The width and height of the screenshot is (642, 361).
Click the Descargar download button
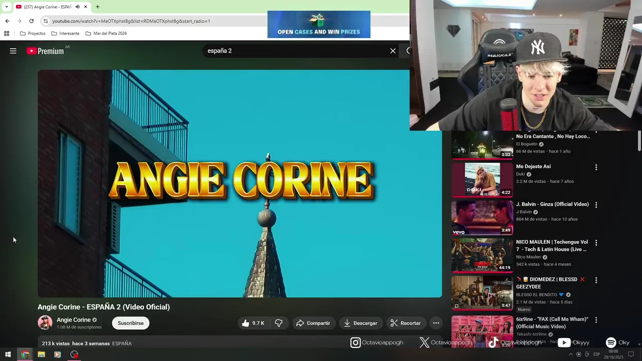[361, 323]
